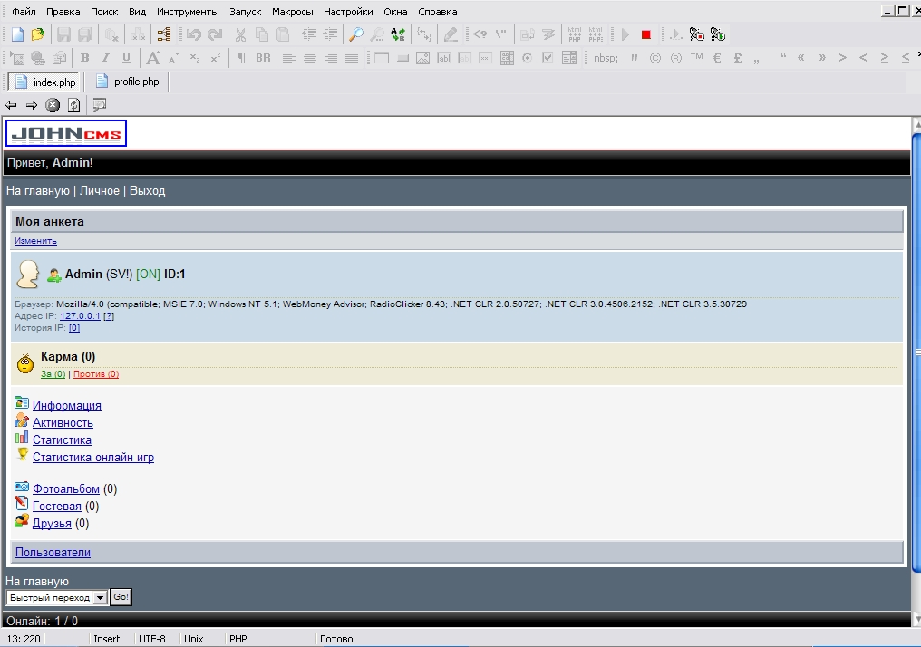Open the Файл menu
This screenshot has width=921, height=647.
tap(24, 12)
